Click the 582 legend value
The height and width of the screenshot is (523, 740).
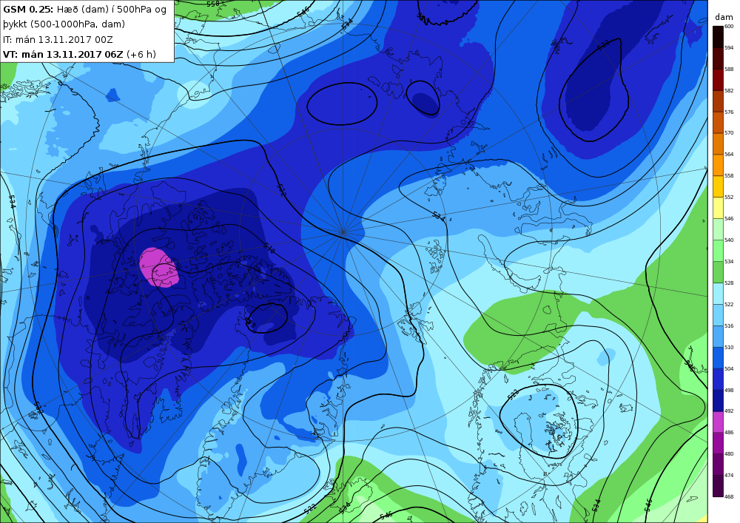pyautogui.click(x=729, y=90)
